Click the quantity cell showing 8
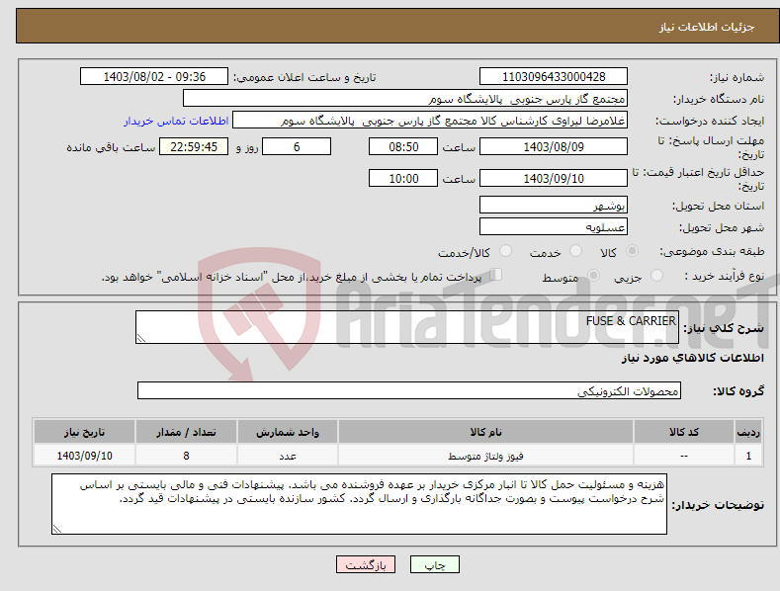This screenshot has height=591, width=780. click(x=186, y=456)
